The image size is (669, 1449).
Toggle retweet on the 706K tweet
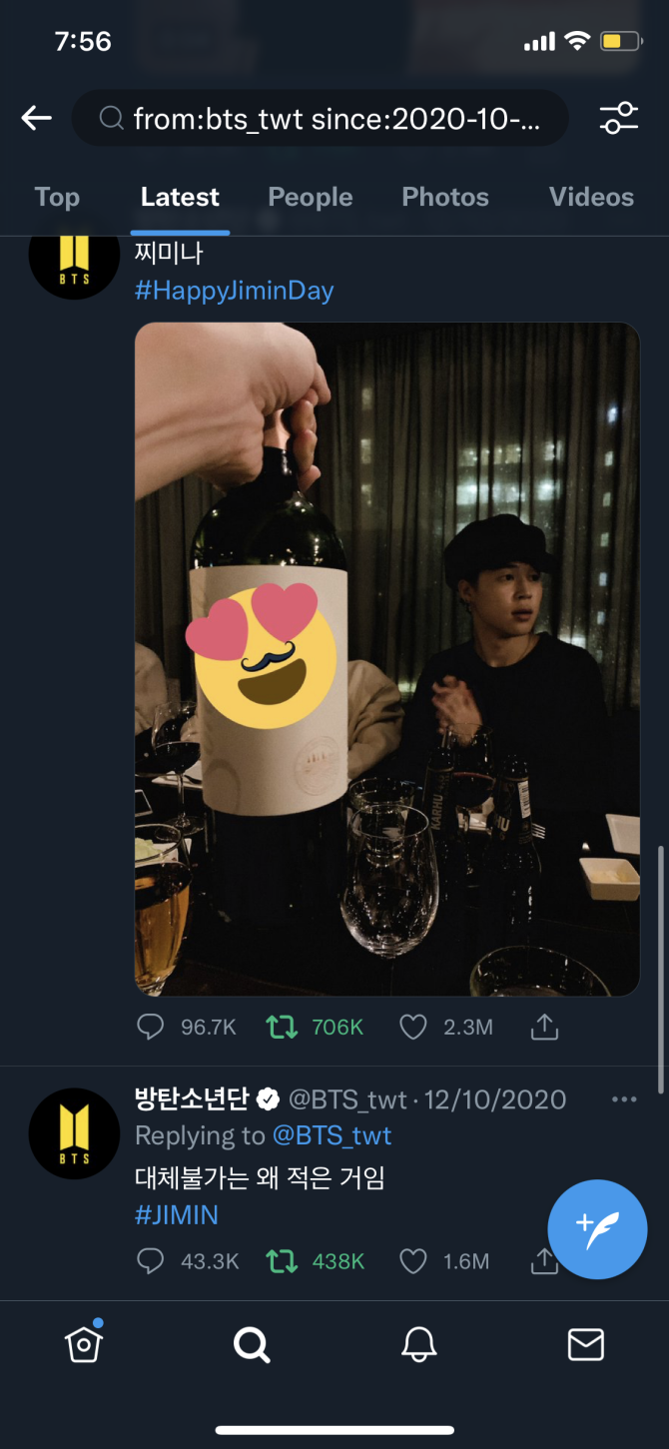[x=282, y=1027]
